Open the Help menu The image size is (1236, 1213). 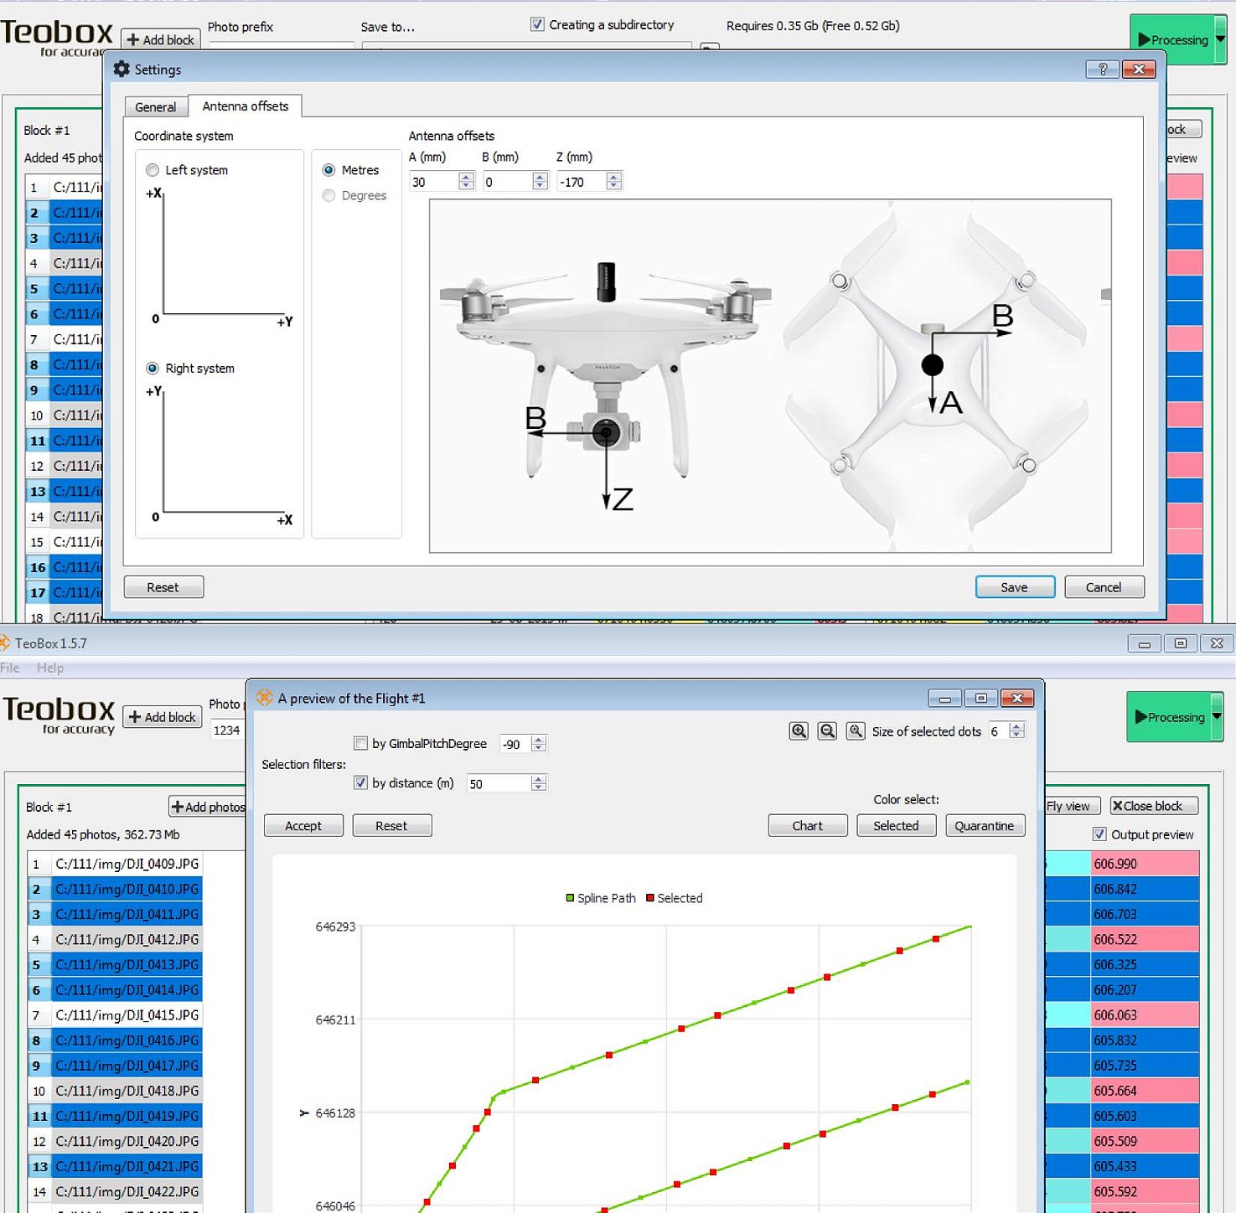point(50,668)
